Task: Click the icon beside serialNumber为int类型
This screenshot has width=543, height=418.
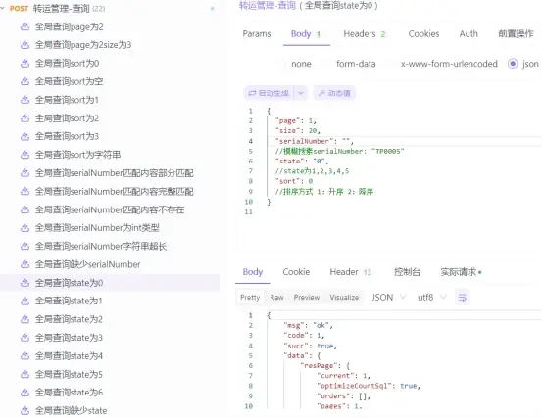Action: [x=25, y=227]
